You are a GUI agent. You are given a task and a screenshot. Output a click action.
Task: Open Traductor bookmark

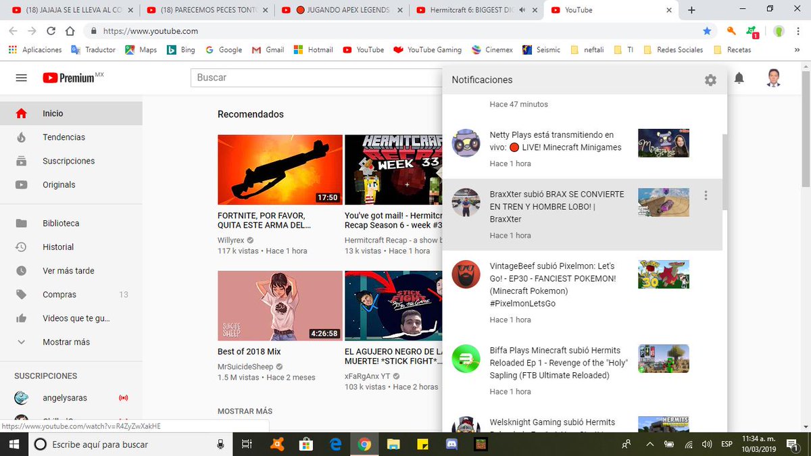coord(93,50)
